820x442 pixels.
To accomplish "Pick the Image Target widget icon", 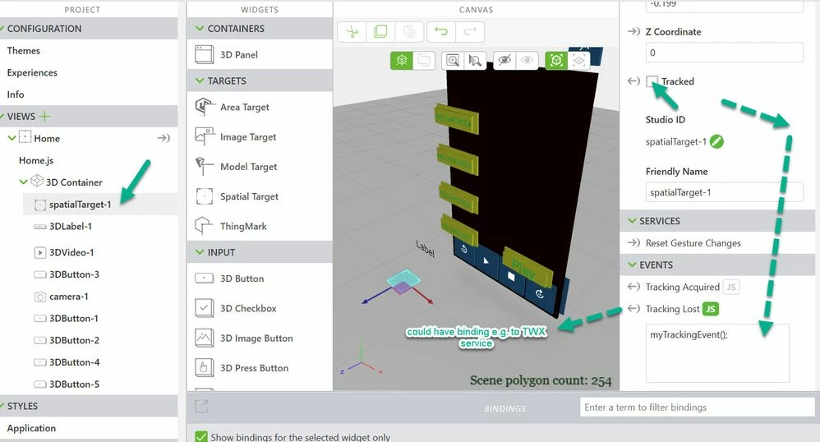I will [x=204, y=136].
